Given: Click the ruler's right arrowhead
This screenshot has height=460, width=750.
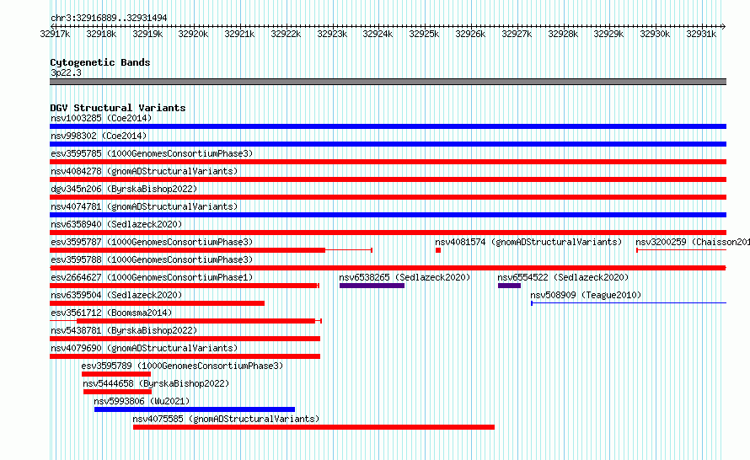Looking at the screenshot, I should pyautogui.click(x=724, y=26).
